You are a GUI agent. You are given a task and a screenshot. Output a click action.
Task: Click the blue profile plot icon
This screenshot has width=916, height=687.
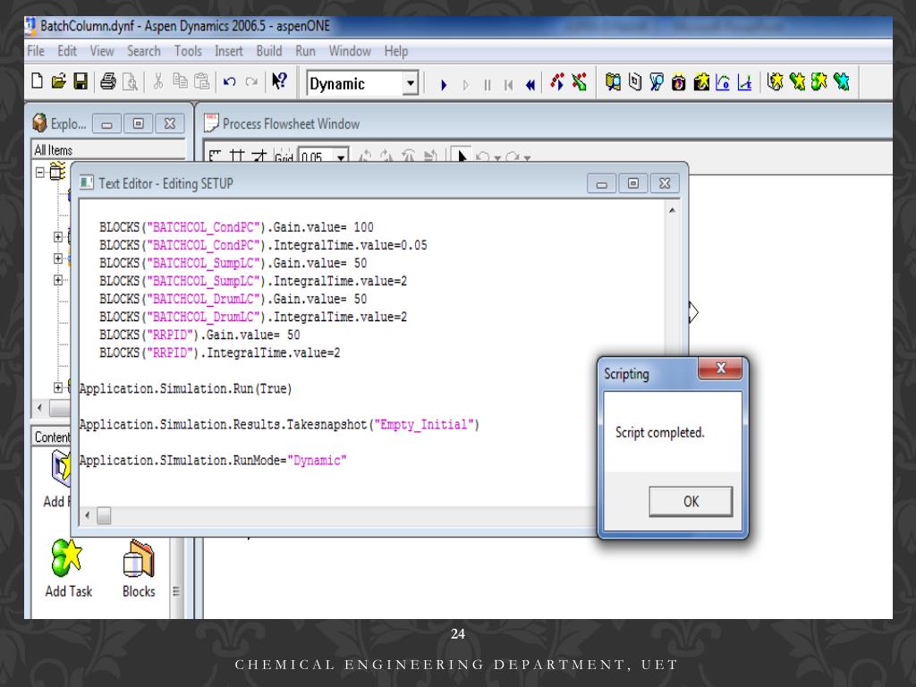coord(744,82)
